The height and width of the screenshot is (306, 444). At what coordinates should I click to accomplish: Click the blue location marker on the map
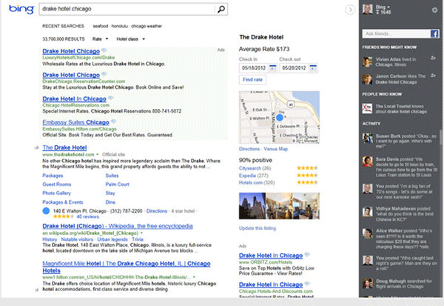point(280,117)
